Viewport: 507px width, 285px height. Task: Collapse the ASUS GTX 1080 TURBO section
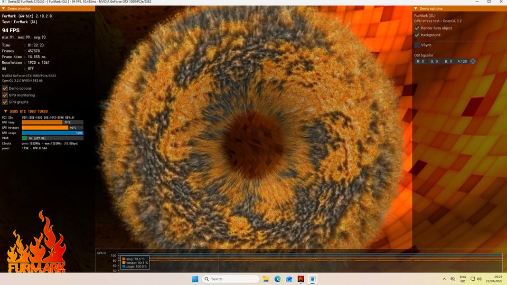(x=5, y=111)
